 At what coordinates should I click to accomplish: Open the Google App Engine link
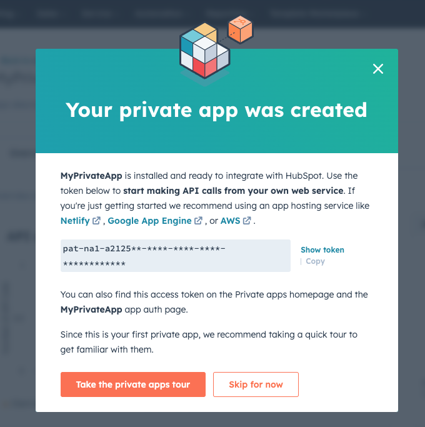[x=149, y=221]
